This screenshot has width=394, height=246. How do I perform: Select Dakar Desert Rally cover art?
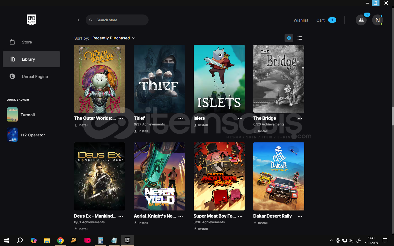pos(279,176)
